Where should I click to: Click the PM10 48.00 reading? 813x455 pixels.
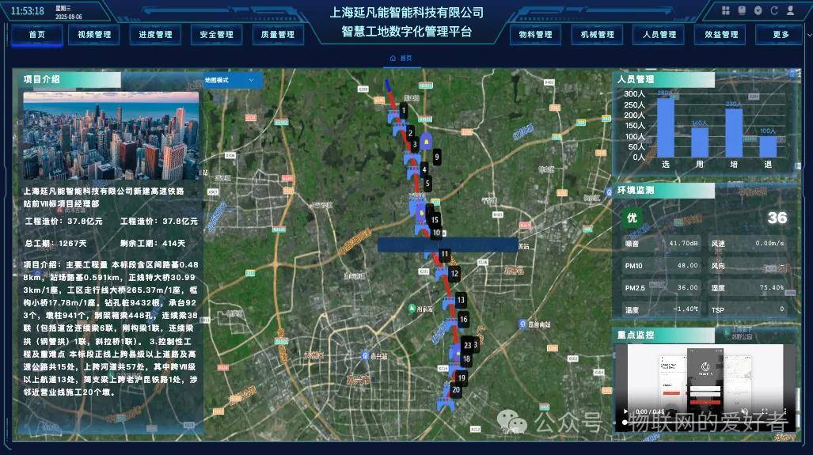662,265
